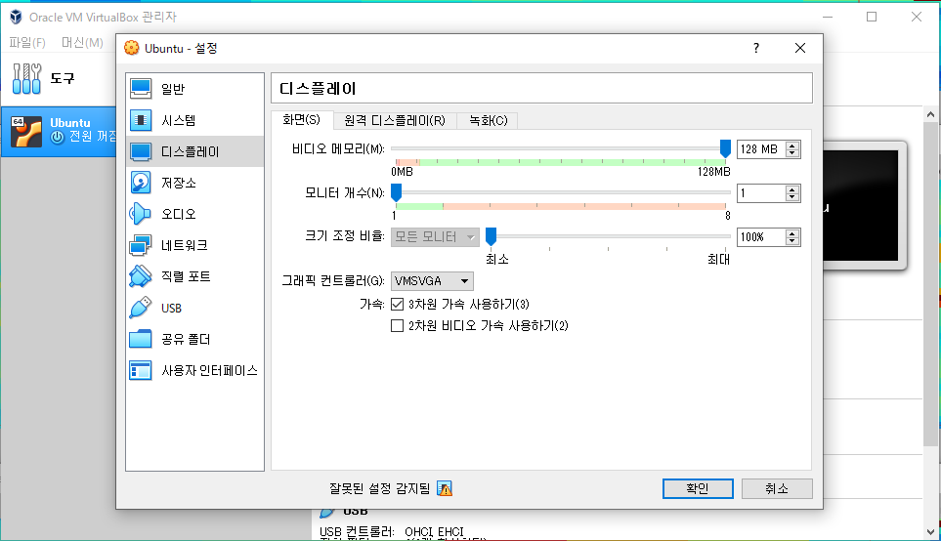This screenshot has width=941, height=541.
Task: Open the 네트워크 icon in sidebar
Action: (x=141, y=245)
